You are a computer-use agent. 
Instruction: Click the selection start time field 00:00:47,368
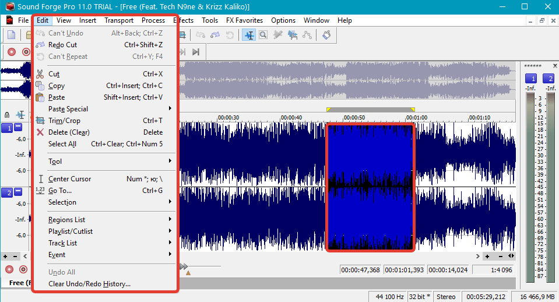[x=360, y=270]
